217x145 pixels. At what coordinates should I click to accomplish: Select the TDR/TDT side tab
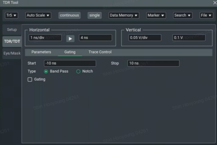click(x=12, y=42)
